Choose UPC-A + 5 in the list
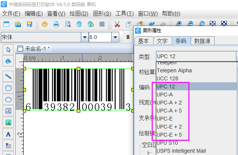 [x=196, y=111]
